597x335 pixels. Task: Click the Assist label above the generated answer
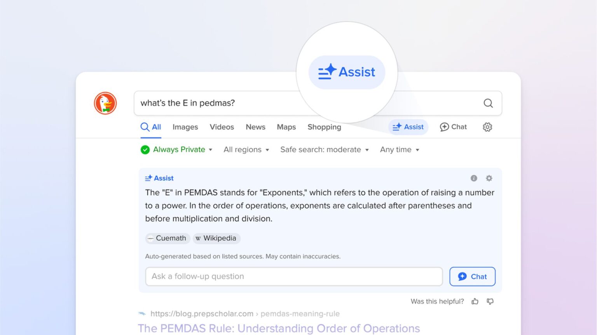(x=159, y=178)
